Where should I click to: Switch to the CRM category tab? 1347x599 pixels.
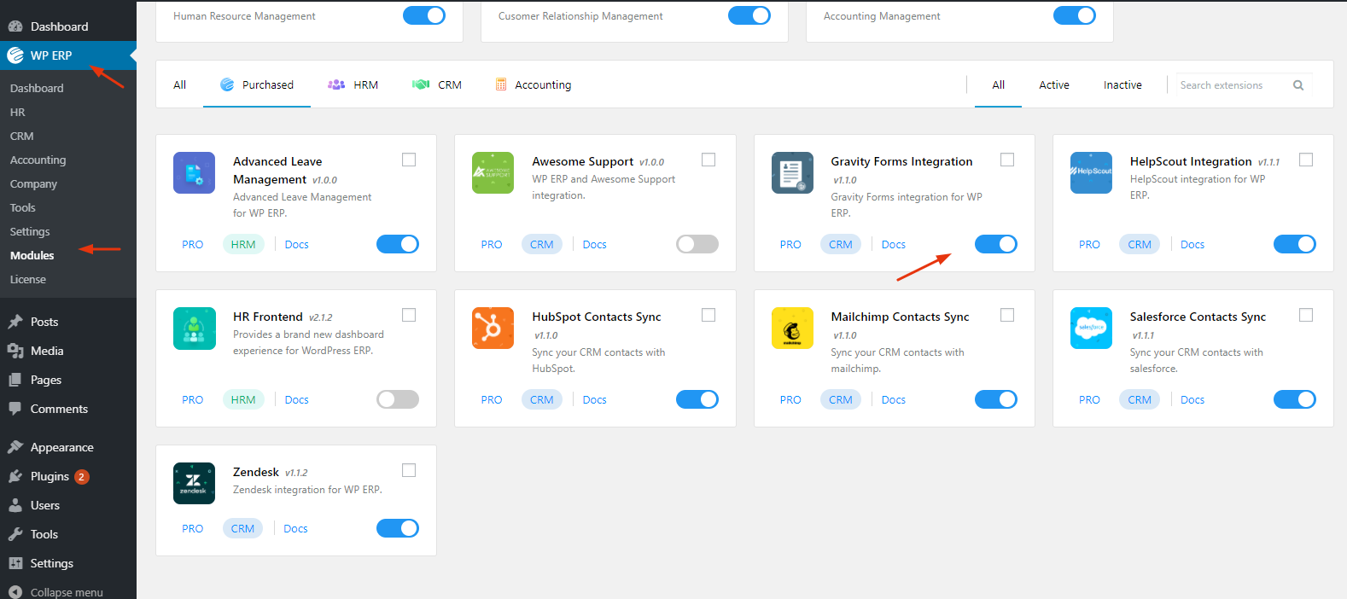click(437, 84)
